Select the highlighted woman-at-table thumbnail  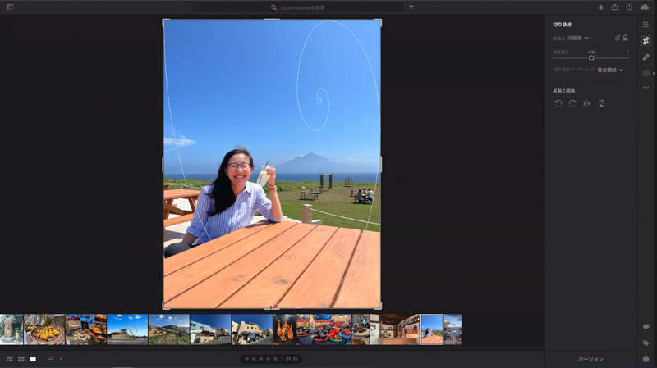click(432, 329)
